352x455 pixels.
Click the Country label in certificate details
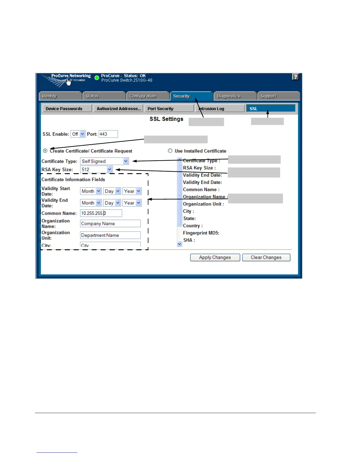(x=193, y=226)
